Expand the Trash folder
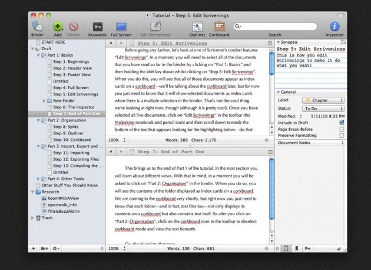The height and width of the screenshot is (270, 371). 32,218
